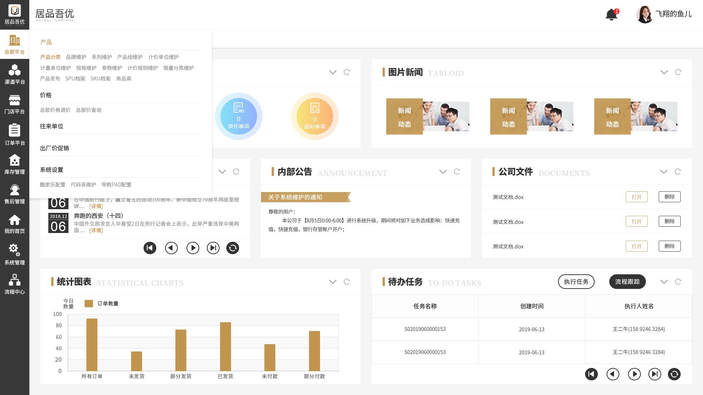703x395 pixels.
Task: Click the 流程跟踪 button
Action: [627, 282]
